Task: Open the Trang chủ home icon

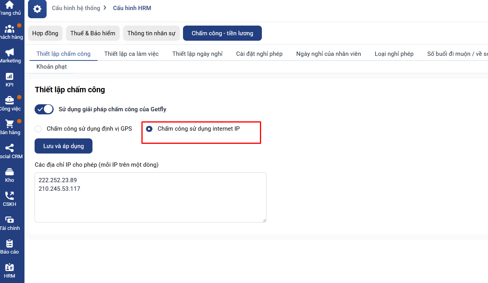Action: pos(9,5)
